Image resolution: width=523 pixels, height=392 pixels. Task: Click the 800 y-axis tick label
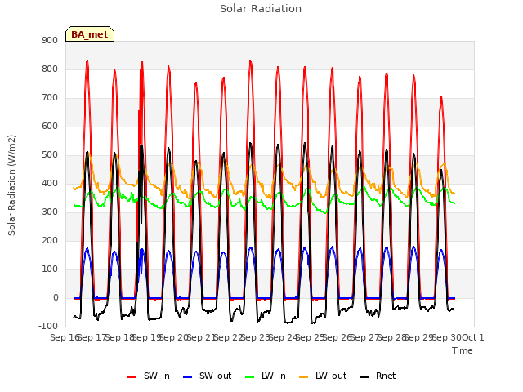(x=50, y=69)
